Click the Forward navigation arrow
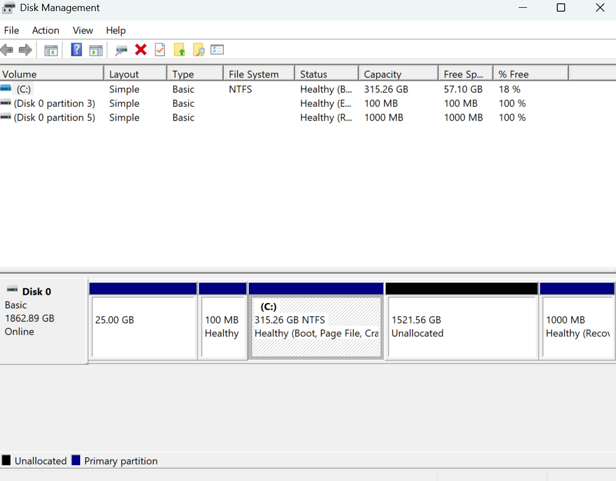 coord(25,50)
